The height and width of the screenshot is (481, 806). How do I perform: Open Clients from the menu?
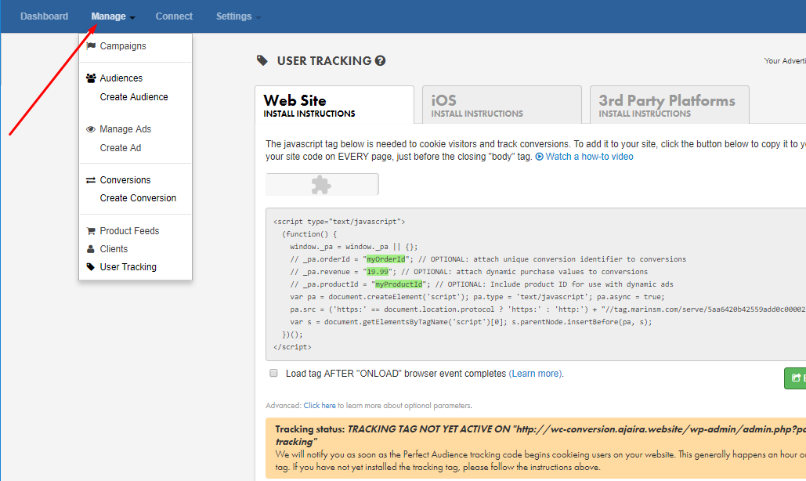click(114, 249)
